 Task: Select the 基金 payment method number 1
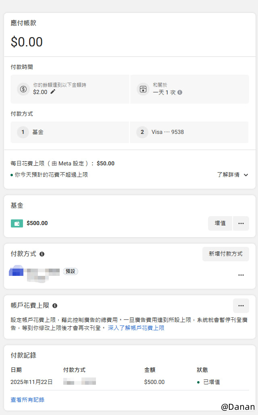(x=69, y=132)
